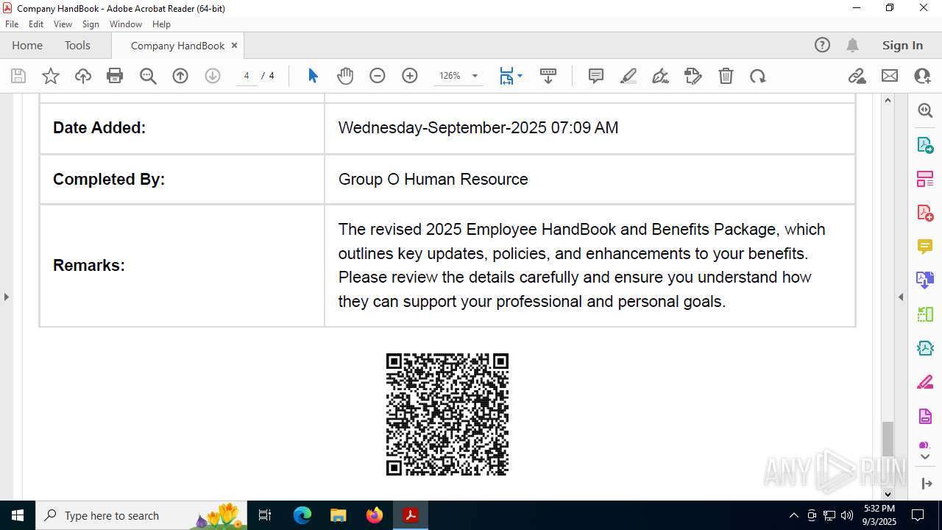This screenshot has width=942, height=530.
Task: Open the Window menu
Action: [126, 24]
